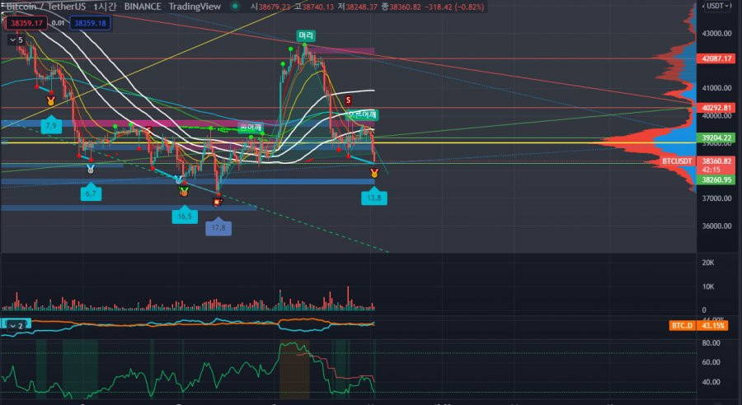Click the 40.00 oscillator axis label

click(x=711, y=382)
